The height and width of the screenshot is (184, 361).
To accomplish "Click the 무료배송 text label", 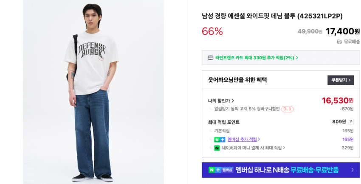I will 352,42.
